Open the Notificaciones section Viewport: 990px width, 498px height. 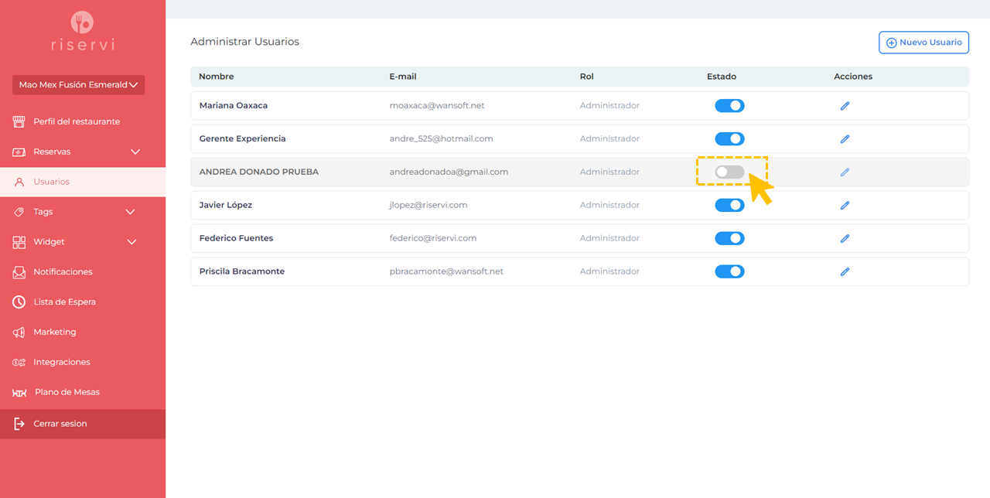[83, 272]
